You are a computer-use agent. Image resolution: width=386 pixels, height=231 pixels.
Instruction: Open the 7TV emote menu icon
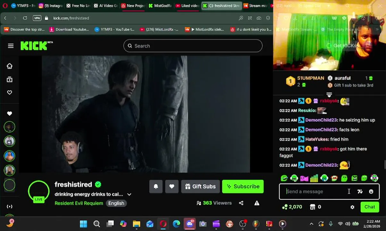click(360, 192)
